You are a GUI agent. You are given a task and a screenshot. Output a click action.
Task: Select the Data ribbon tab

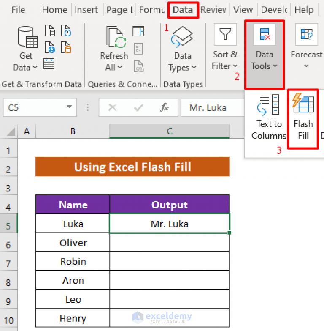[183, 10]
